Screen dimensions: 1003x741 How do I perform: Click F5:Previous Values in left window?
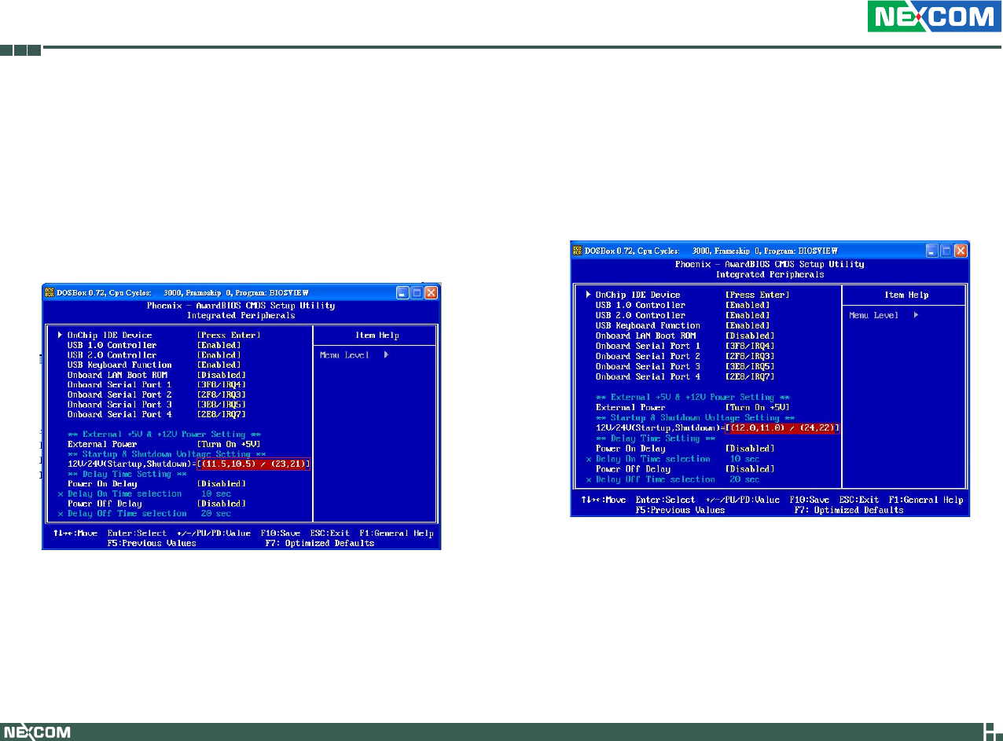152,543
